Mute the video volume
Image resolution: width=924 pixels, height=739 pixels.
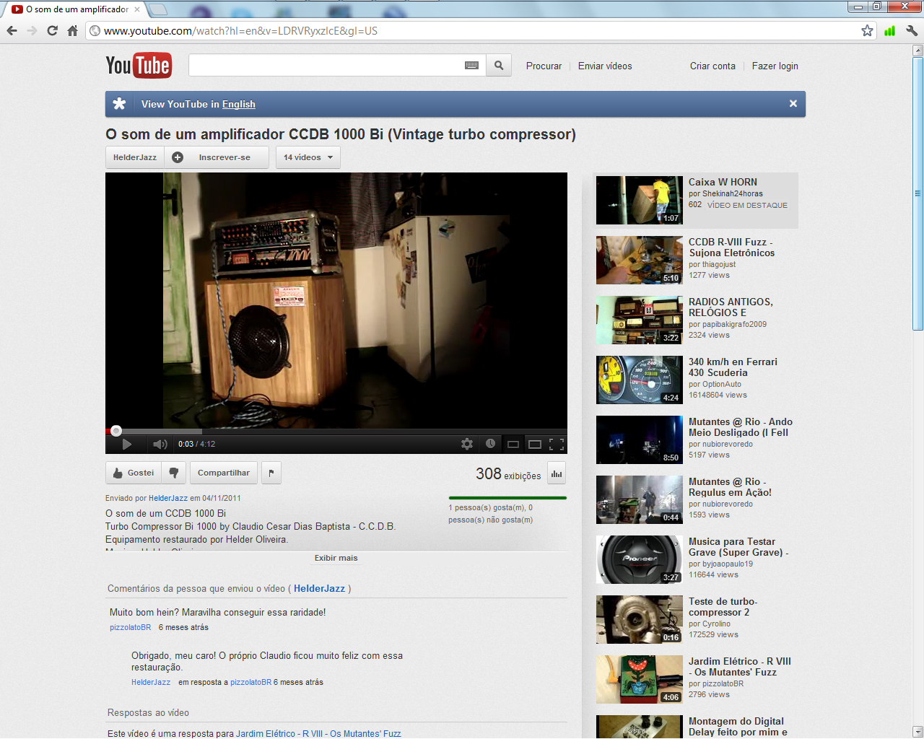pos(160,445)
